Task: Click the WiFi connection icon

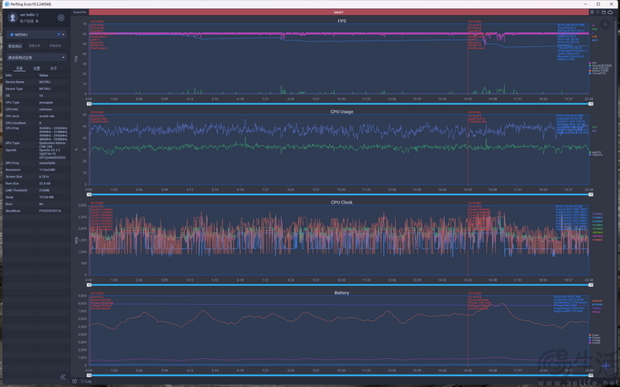Action: point(59,35)
